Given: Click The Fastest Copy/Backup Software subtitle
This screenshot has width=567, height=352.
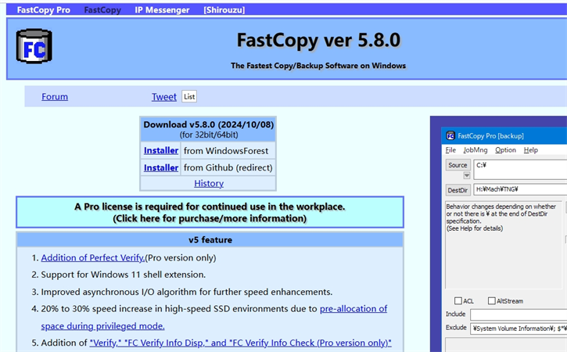Looking at the screenshot, I should pos(318,66).
